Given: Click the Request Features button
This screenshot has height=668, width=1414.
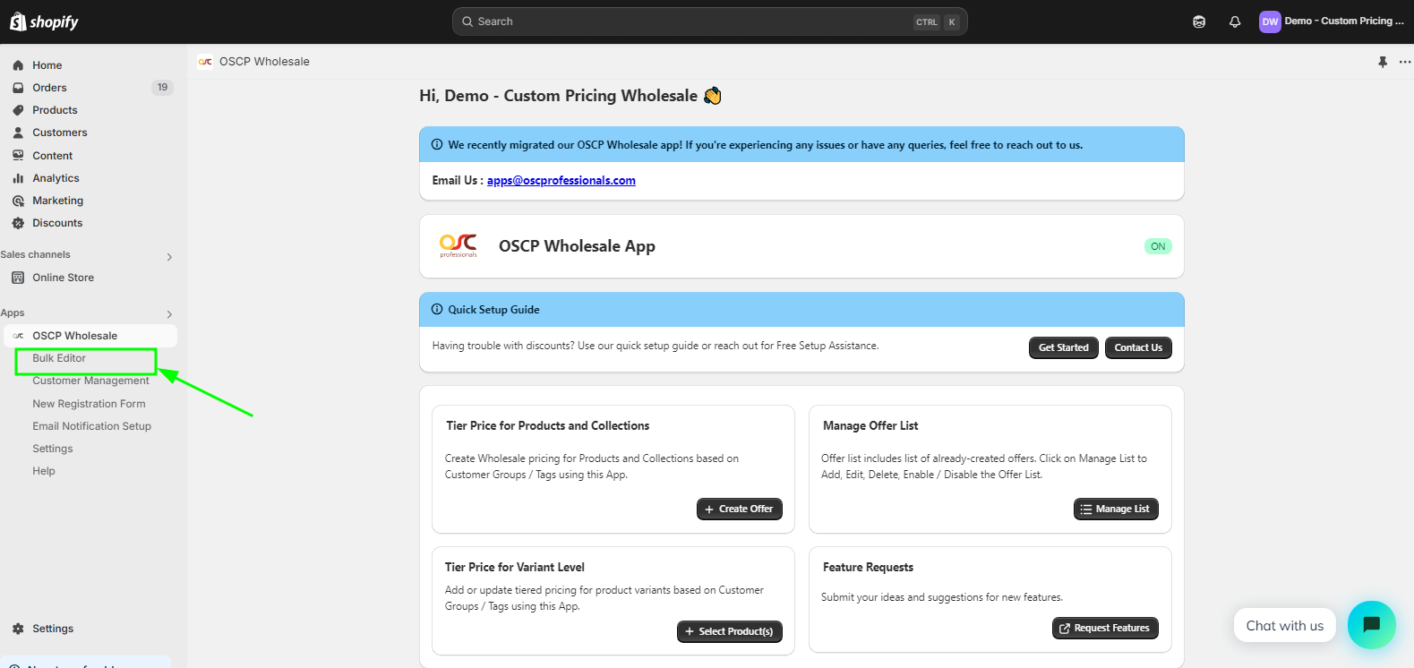Looking at the screenshot, I should pyautogui.click(x=1104, y=629).
